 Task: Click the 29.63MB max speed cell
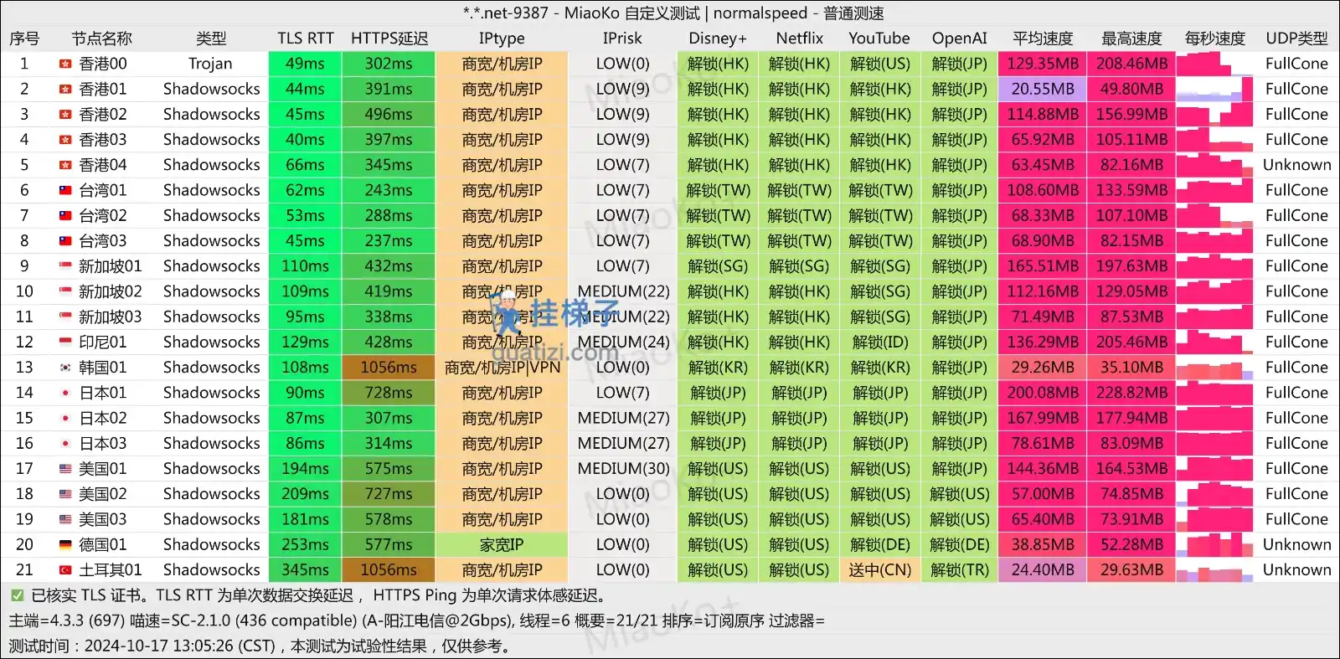(x=1131, y=570)
